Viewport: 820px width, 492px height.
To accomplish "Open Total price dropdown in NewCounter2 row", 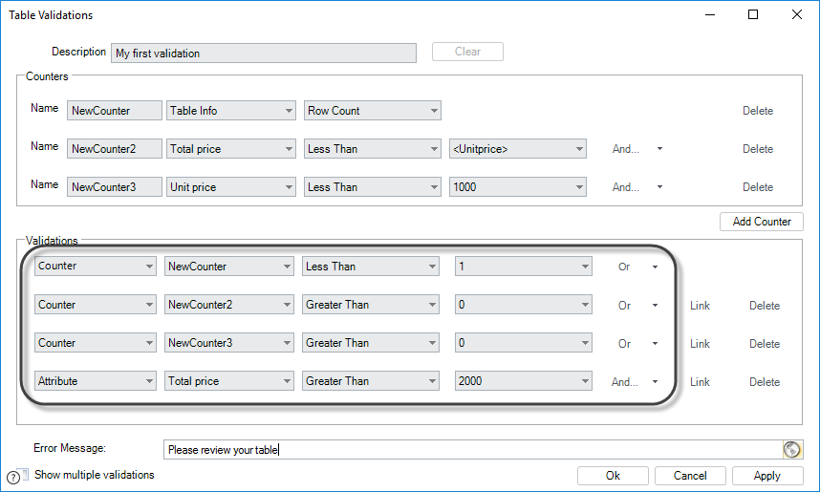I will click(231, 148).
